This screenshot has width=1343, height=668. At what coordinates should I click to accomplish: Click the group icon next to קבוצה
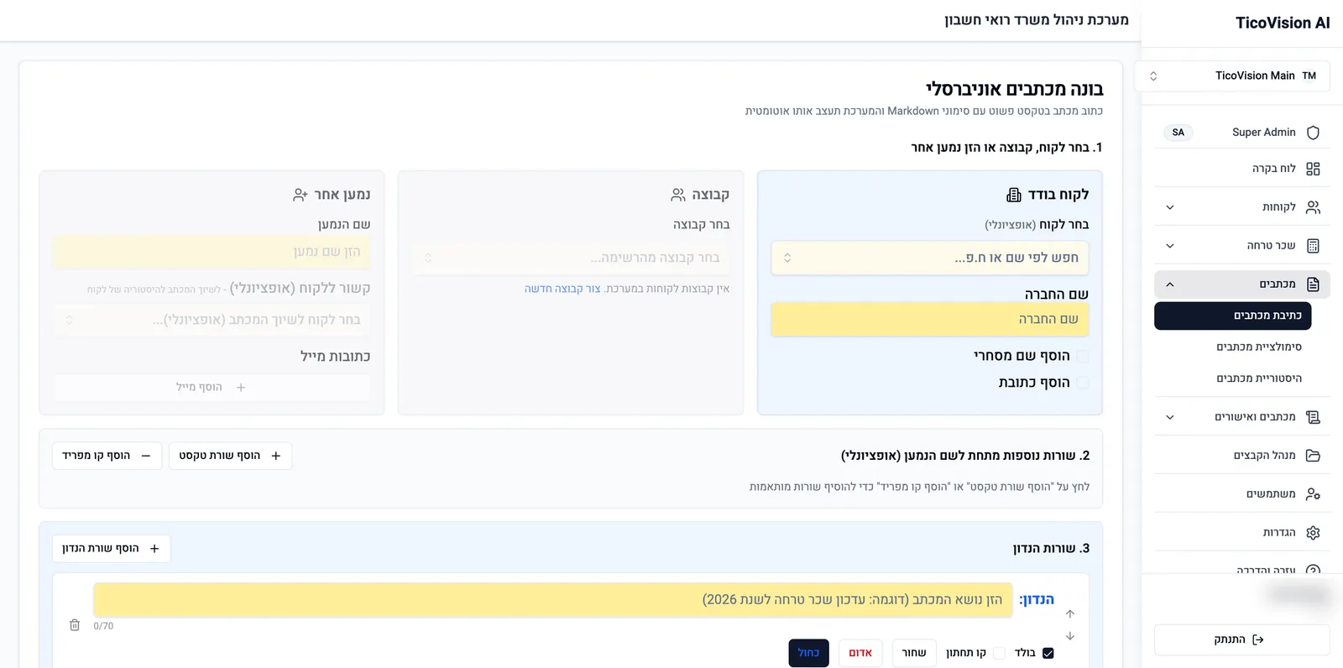(x=678, y=195)
